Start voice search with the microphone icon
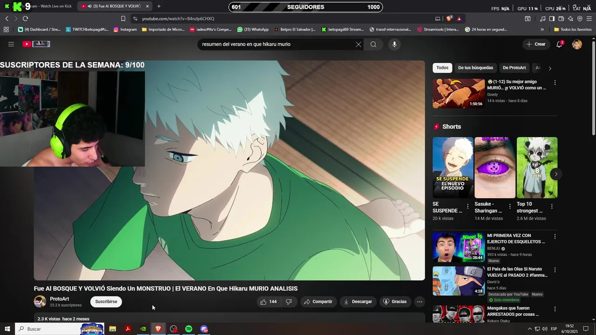Viewport: 596px width, 335px height. coord(394,44)
